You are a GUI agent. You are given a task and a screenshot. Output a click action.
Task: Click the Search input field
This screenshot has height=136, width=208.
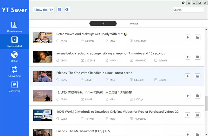click(x=188, y=10)
